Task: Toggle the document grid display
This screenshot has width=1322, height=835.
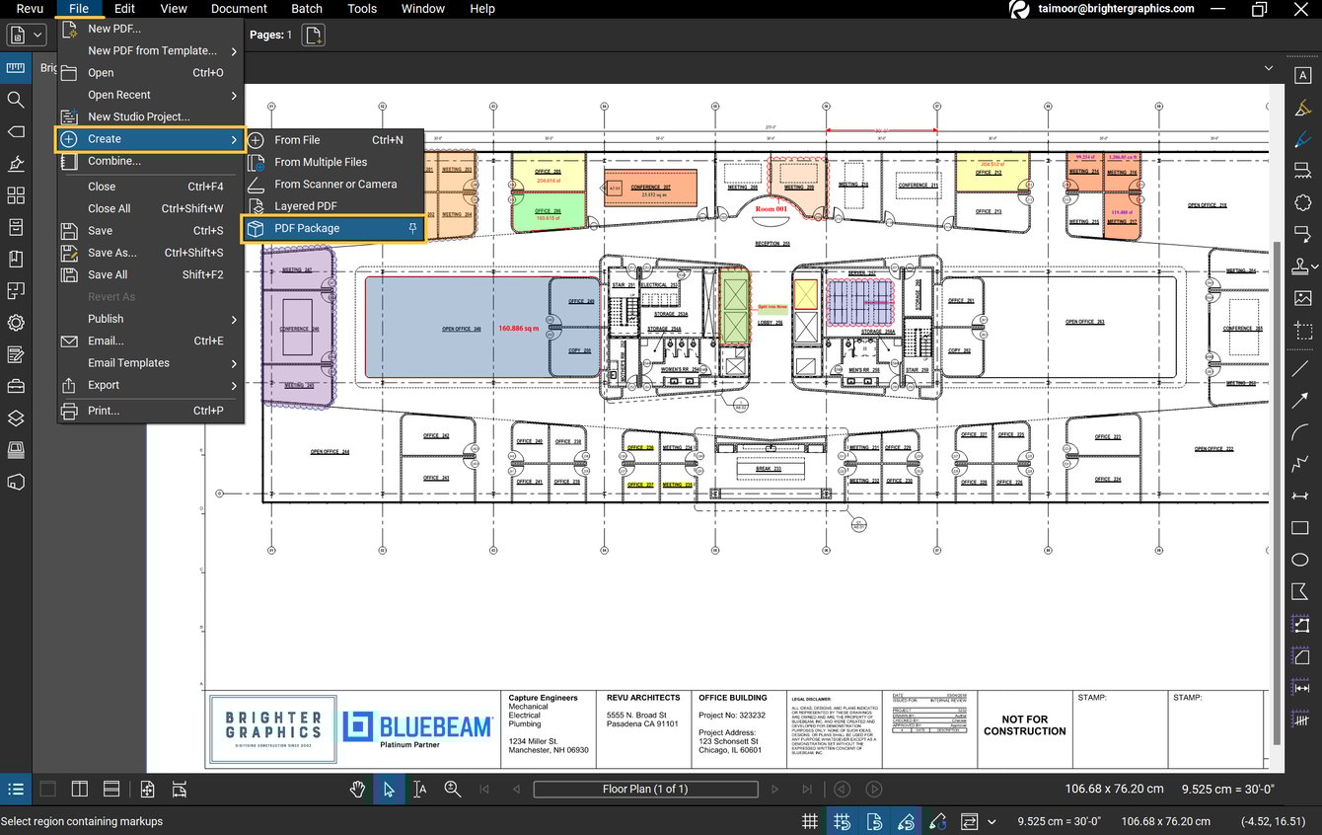Action: tap(809, 821)
